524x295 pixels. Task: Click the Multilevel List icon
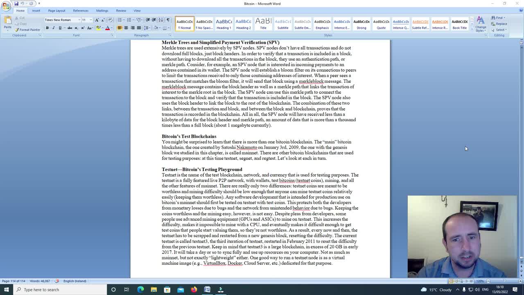point(139,20)
